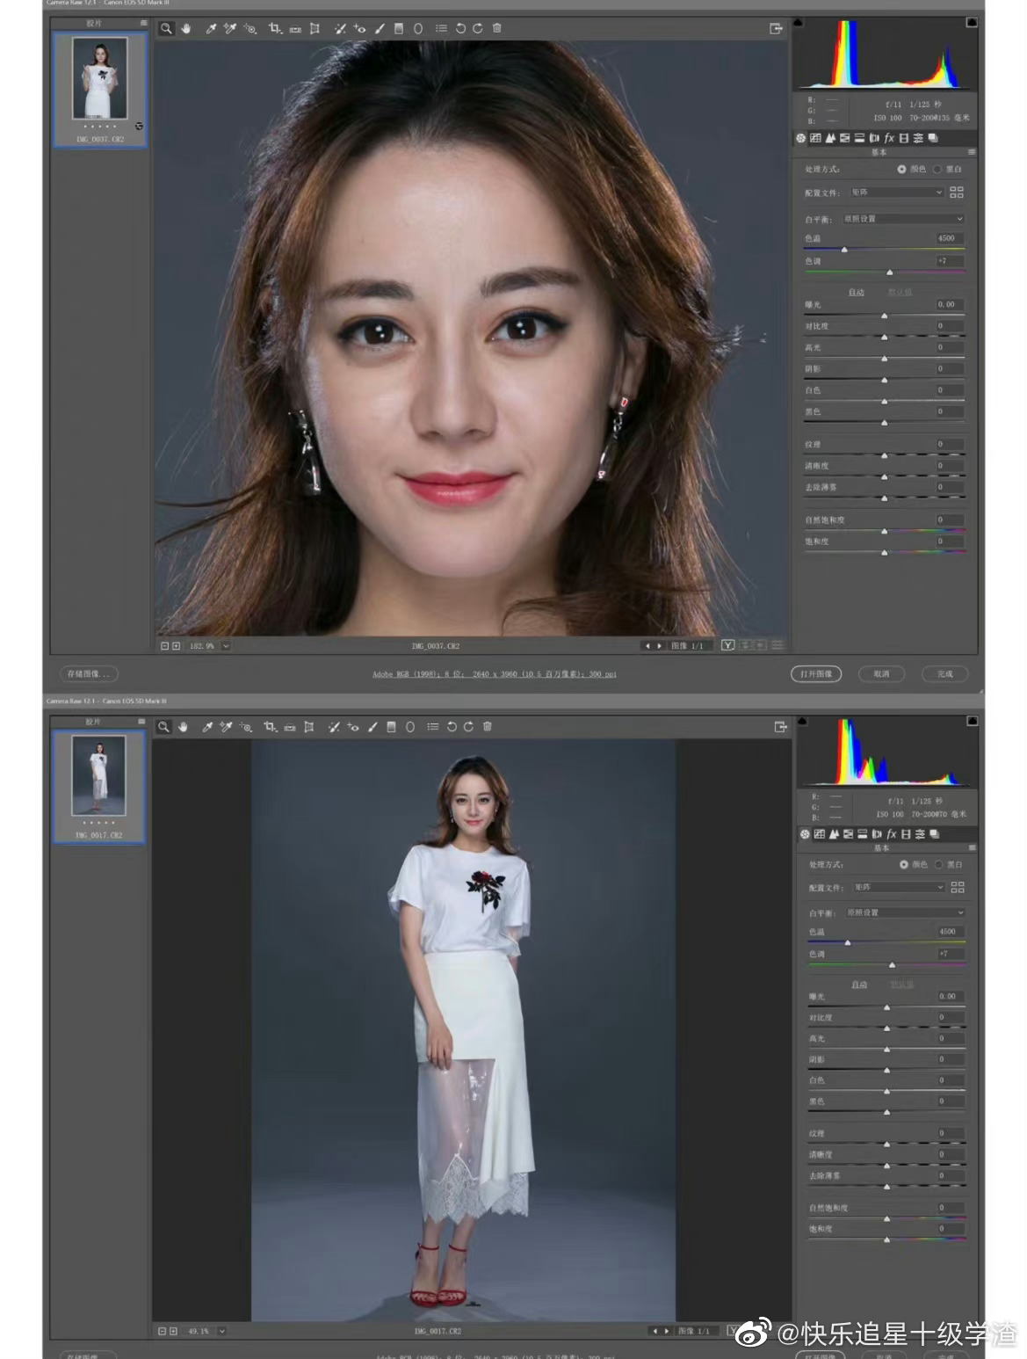The image size is (1027, 1359).
Task: Pick the Adjustment Brush in upper window
Action: click(x=380, y=29)
